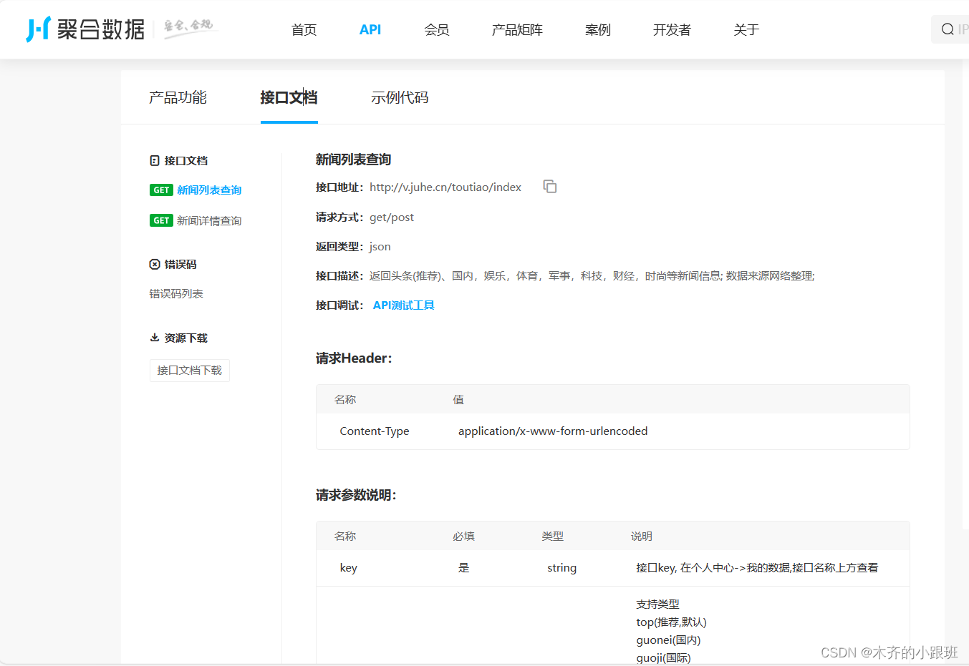Click the GET badge beside 新闻列表查询

tap(161, 190)
